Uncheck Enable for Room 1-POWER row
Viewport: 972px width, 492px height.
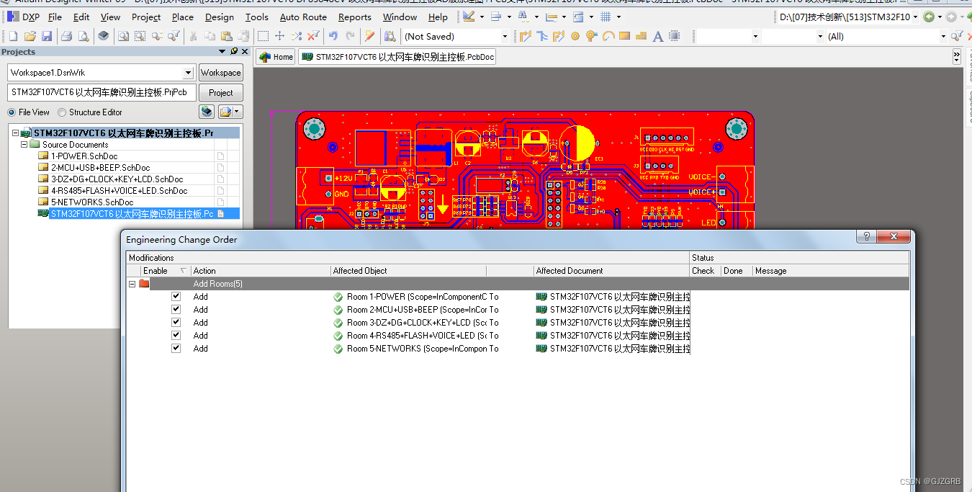pos(176,296)
